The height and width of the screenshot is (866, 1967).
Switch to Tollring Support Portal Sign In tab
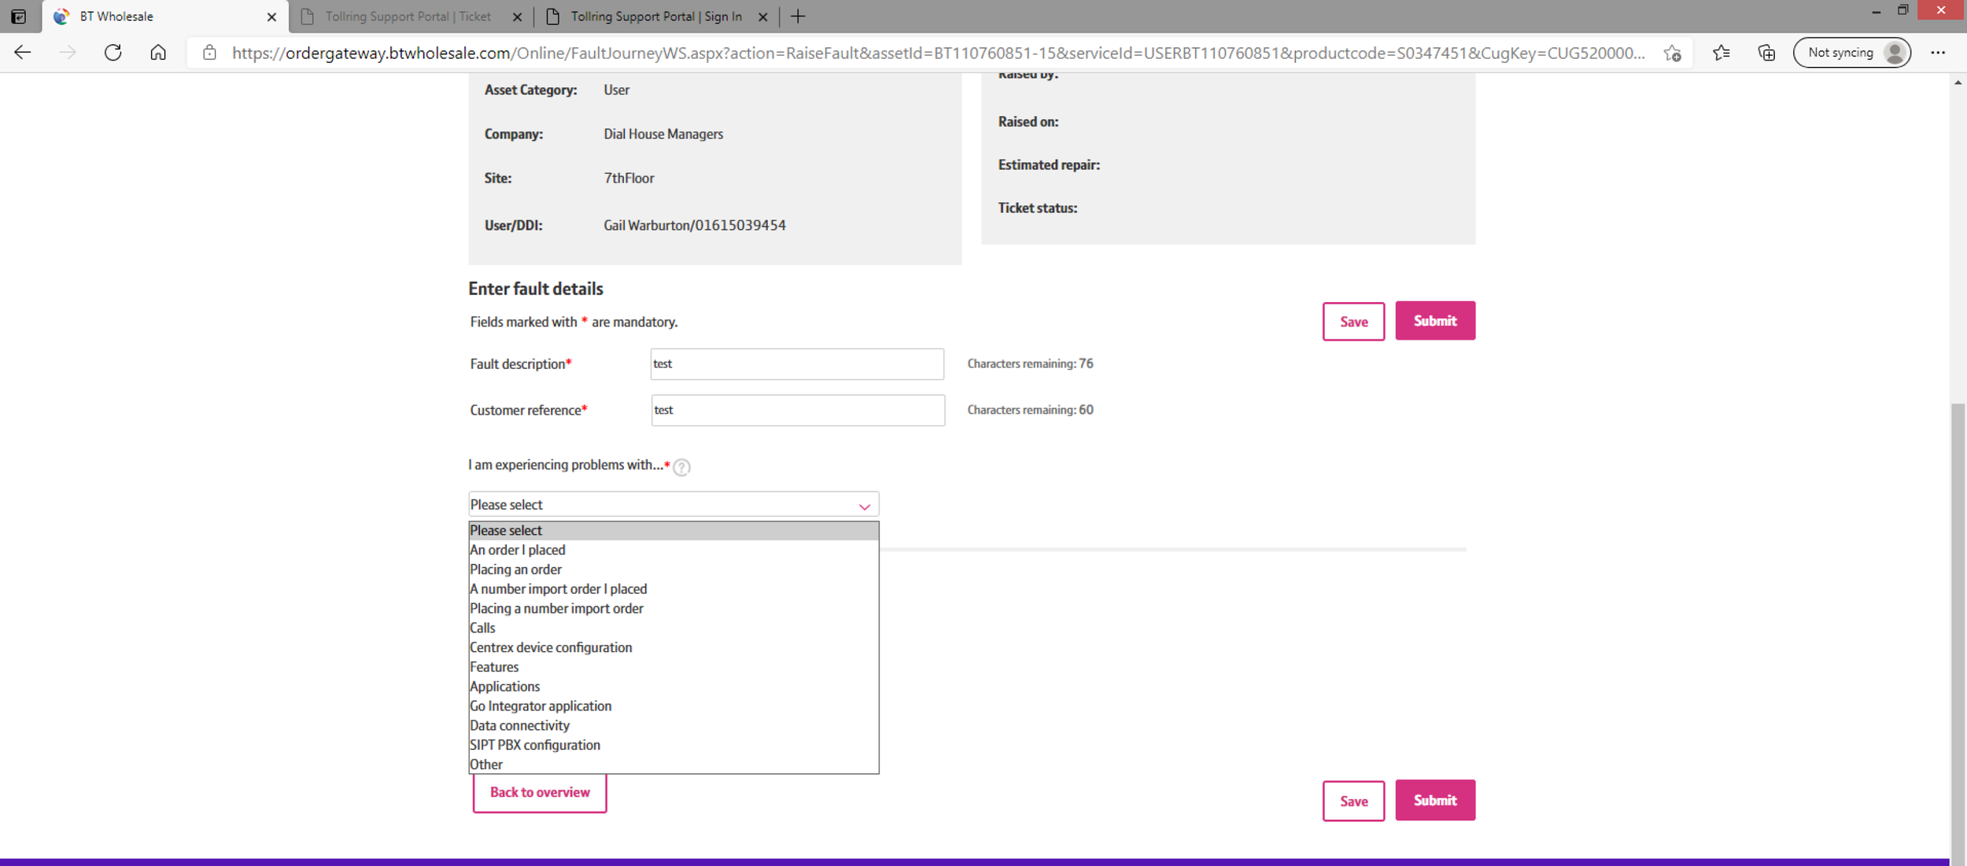[x=655, y=17]
